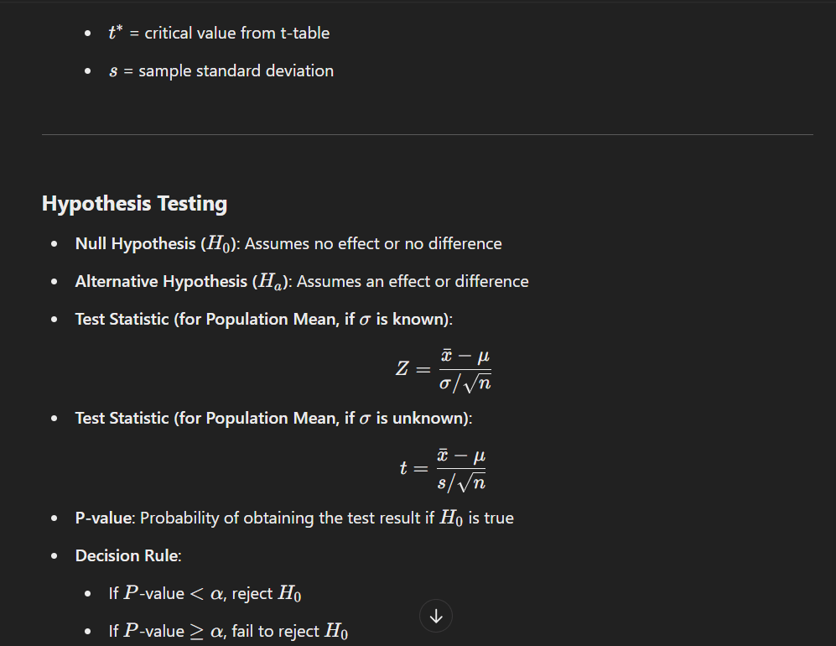Click the 'reject H0' rule line

[x=205, y=594]
